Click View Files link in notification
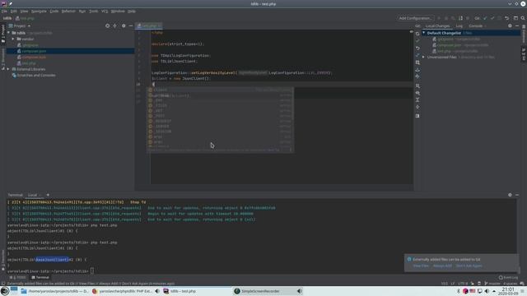Viewport: 527px width, 296px height. [x=421, y=266]
